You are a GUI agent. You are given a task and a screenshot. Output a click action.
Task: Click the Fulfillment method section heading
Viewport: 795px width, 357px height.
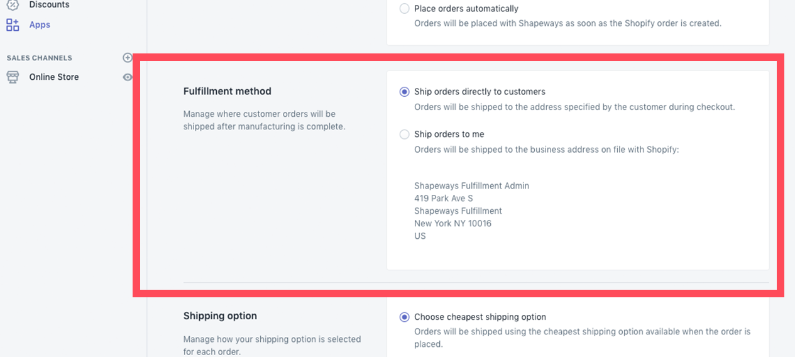[x=228, y=91]
